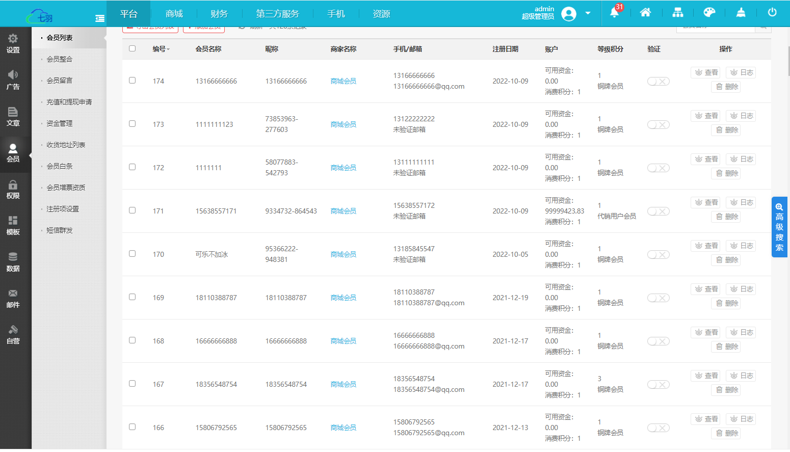Collapse the sidebar with menu-fold icon
790x452 pixels.
click(100, 18)
